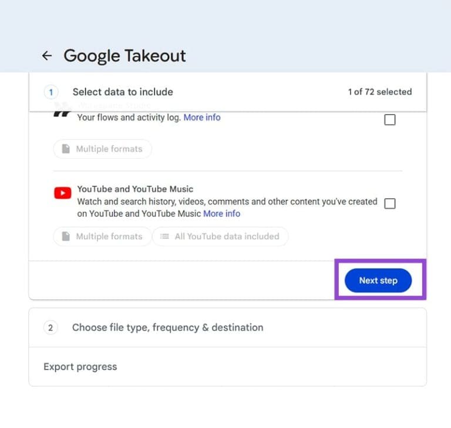451x428 pixels.
Task: Click the YouTube watch and search history description
Action: tap(227, 202)
